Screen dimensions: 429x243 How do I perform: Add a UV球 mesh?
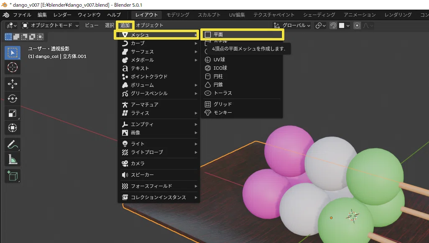(x=242, y=60)
